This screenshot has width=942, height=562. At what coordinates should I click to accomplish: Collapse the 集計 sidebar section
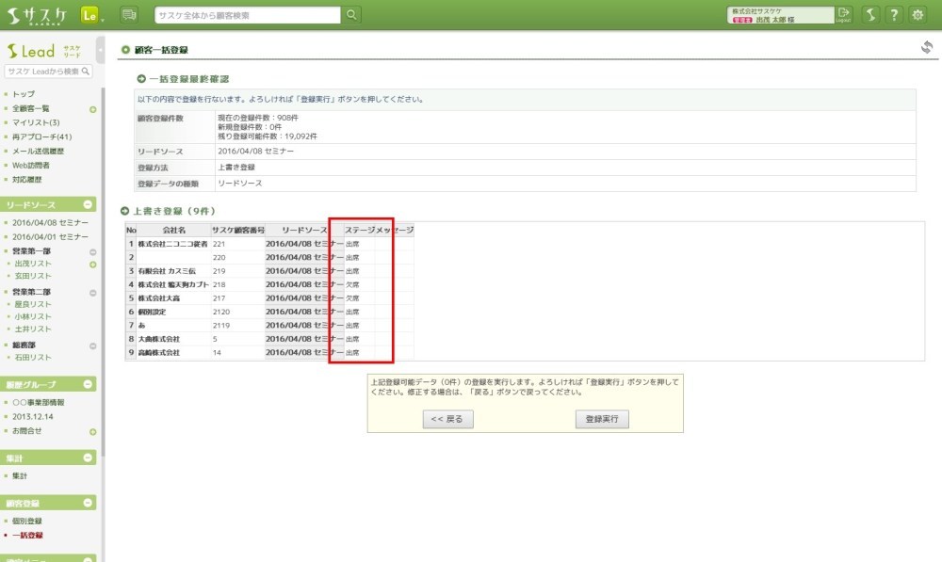(88, 458)
